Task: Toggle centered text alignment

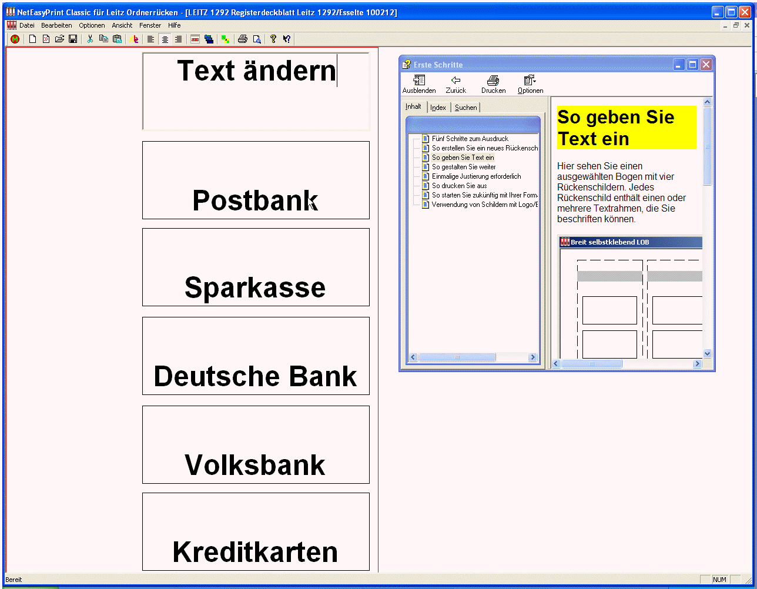Action: (165, 39)
